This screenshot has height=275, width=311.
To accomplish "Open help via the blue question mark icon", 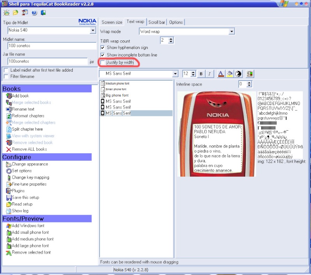I will point(34,13).
